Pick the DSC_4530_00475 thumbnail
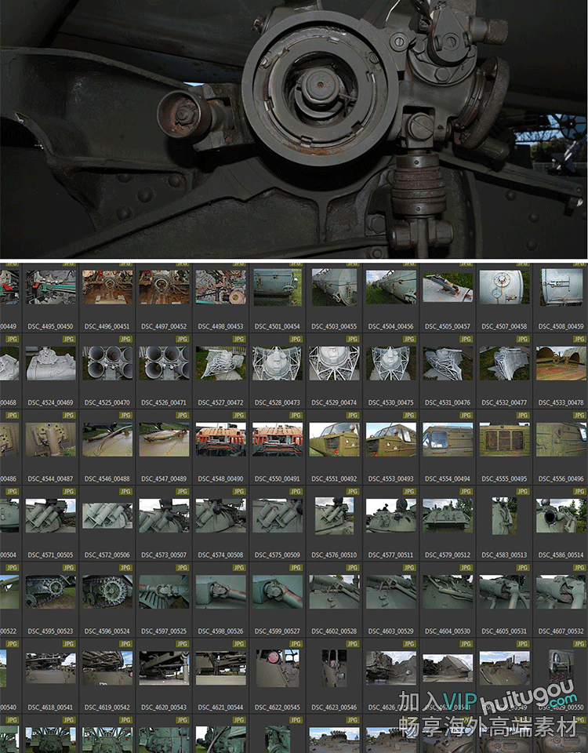Viewport: 588px width, 753px height. coord(390,363)
